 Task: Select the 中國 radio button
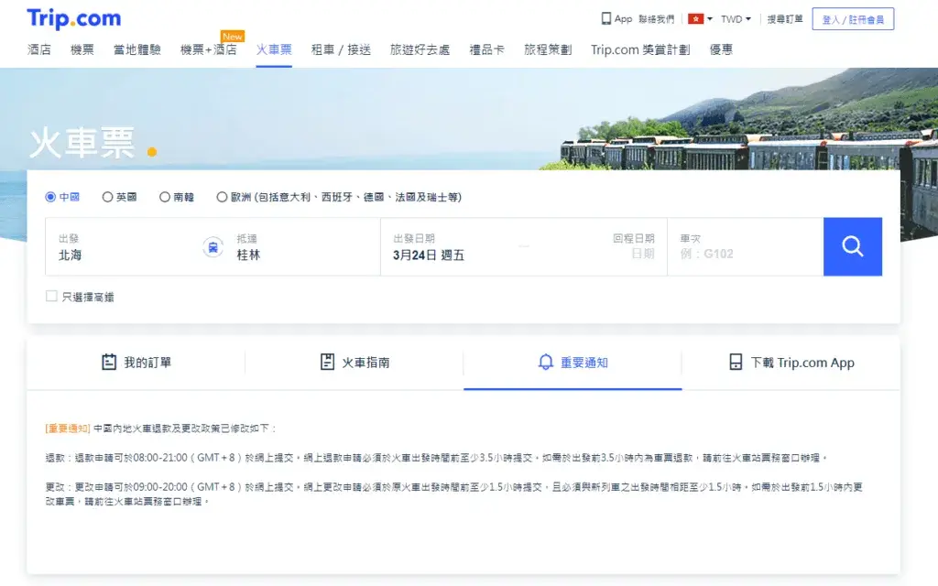(x=51, y=197)
